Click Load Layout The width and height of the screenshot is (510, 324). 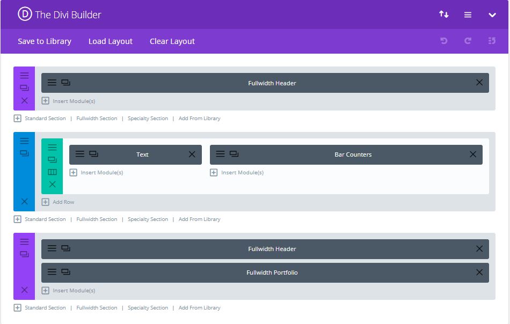pos(110,41)
